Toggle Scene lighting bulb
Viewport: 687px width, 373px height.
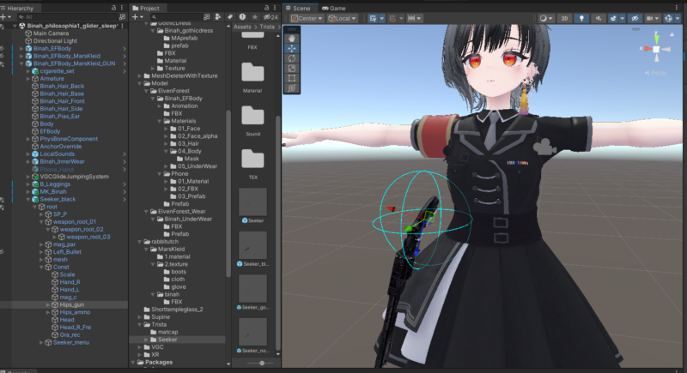581,18
